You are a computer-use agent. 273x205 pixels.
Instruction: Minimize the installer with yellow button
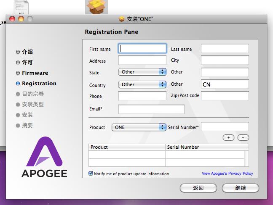(x=21, y=19)
